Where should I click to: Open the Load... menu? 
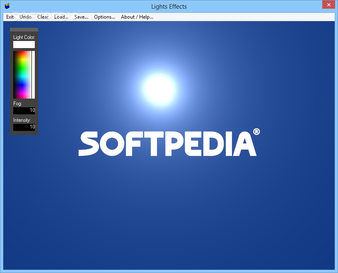point(61,17)
